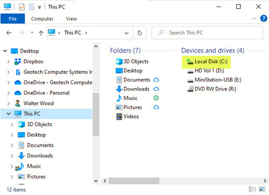269x195 pixels.
Task: Select 3D Objects in the navigation tree
Action: point(39,124)
